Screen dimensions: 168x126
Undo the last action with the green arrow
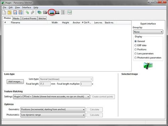[x=27, y=12]
